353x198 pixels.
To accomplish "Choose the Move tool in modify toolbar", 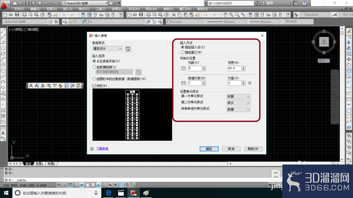I will 349,59.
